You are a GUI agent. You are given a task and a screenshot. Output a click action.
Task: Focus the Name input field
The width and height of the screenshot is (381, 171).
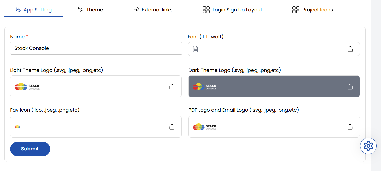click(x=96, y=48)
